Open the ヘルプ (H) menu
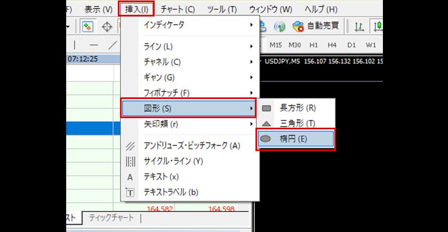The height and width of the screenshot is (232, 448). (321, 9)
